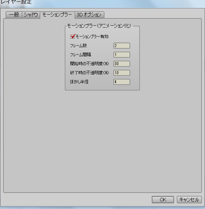This screenshot has height=209, width=205.
Task: Click the フレーム数 input field
Action: (122, 46)
